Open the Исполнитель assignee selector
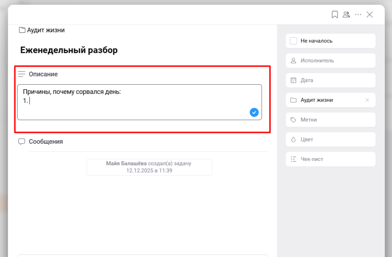 click(x=330, y=61)
